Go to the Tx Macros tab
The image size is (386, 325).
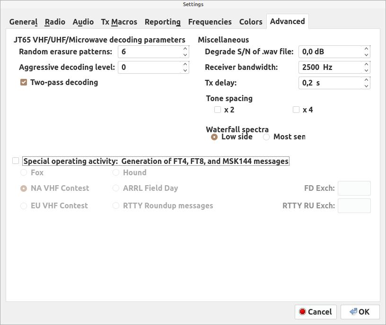coord(119,22)
